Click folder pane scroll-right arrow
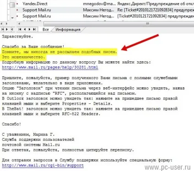 point(6,24)
